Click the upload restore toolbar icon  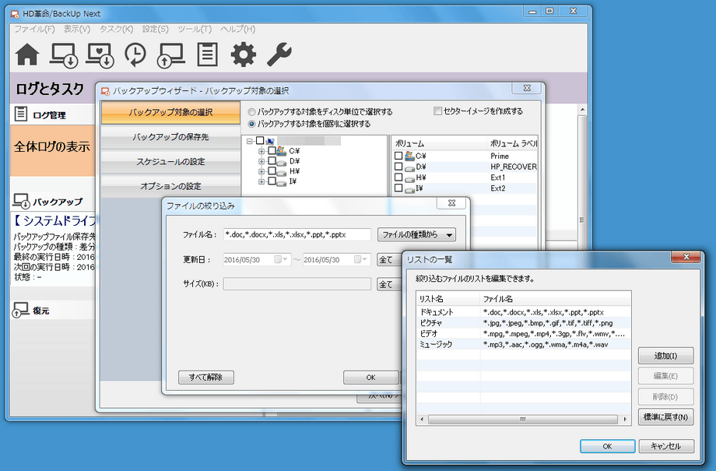[x=170, y=54]
